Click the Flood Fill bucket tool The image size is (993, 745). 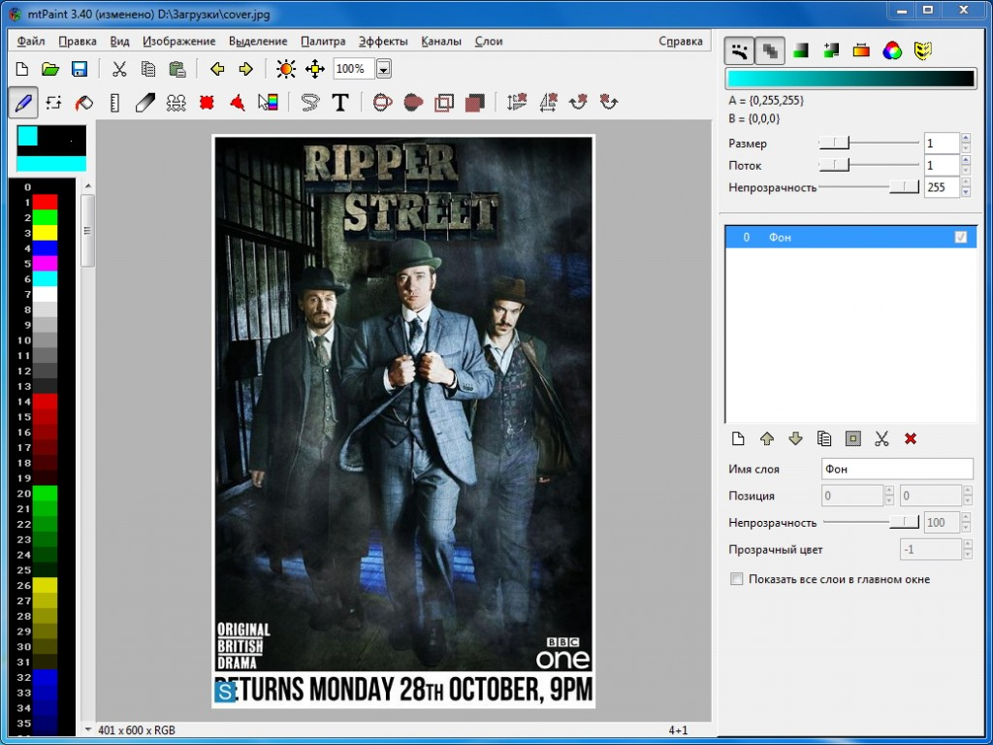tap(84, 102)
